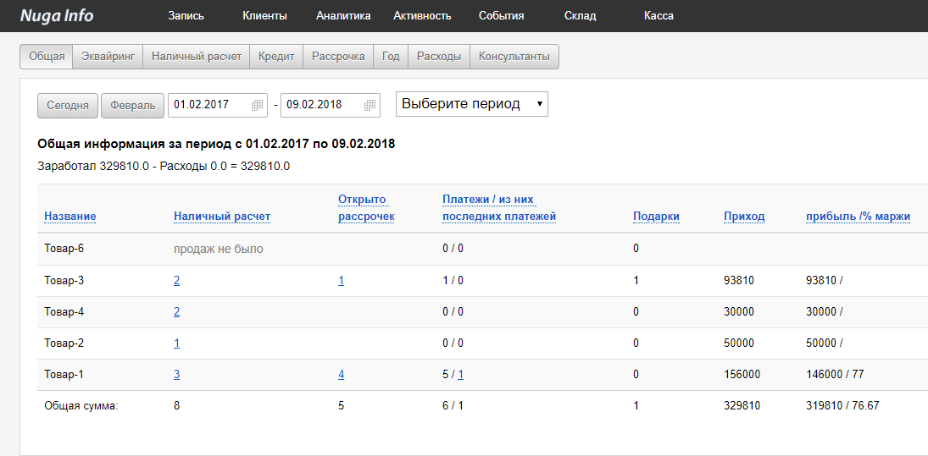Select the Расходы tab
This screenshot has height=456, width=928.
pos(438,57)
